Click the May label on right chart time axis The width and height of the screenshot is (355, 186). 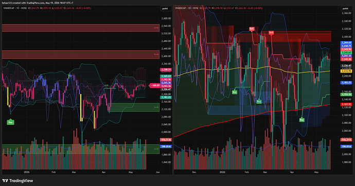[316, 172]
